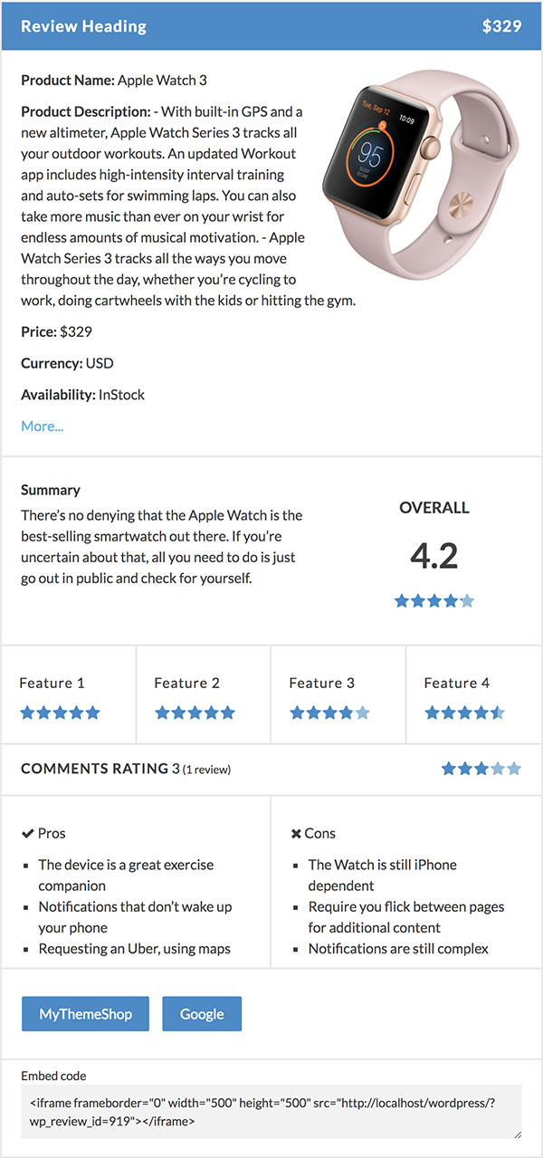
Task: Click the Feature 2 star rating
Action: 195,713
